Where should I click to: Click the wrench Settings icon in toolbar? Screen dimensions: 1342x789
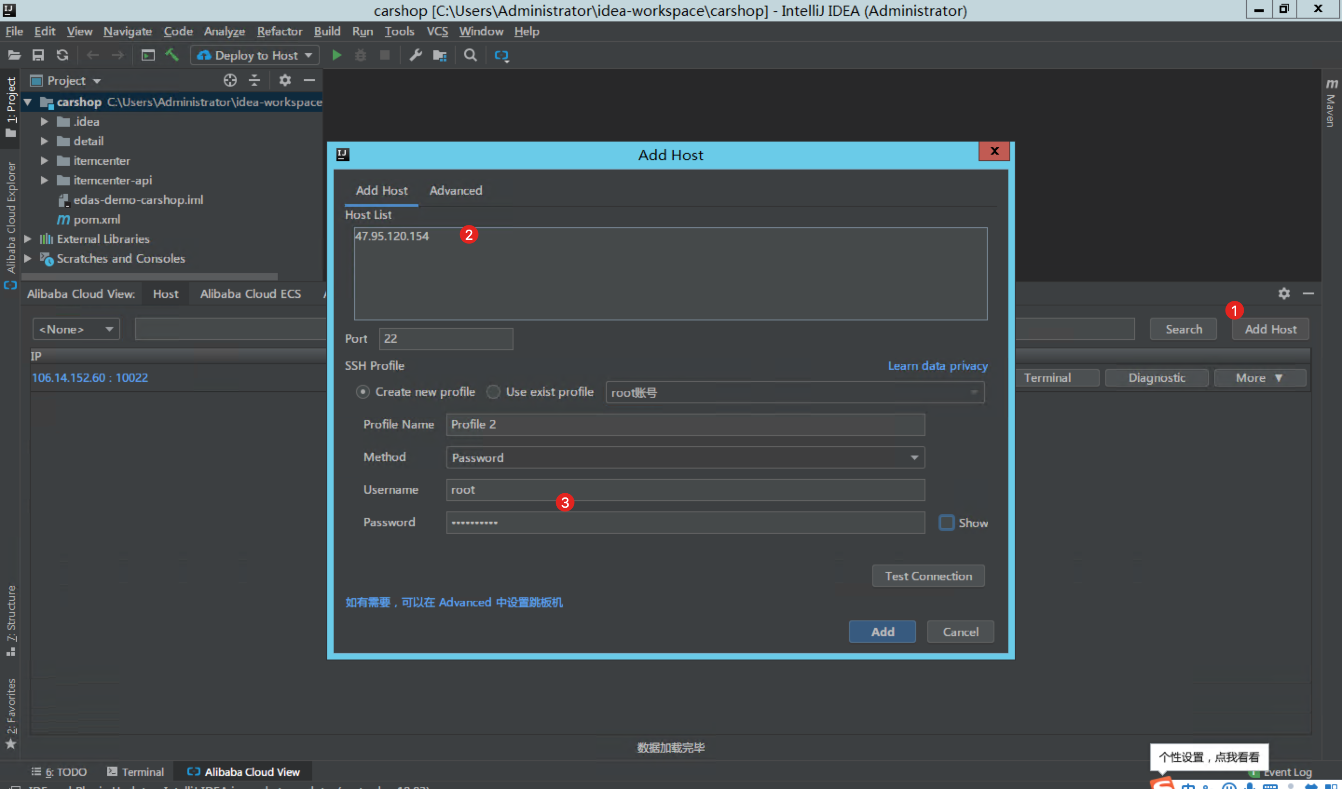coord(415,55)
